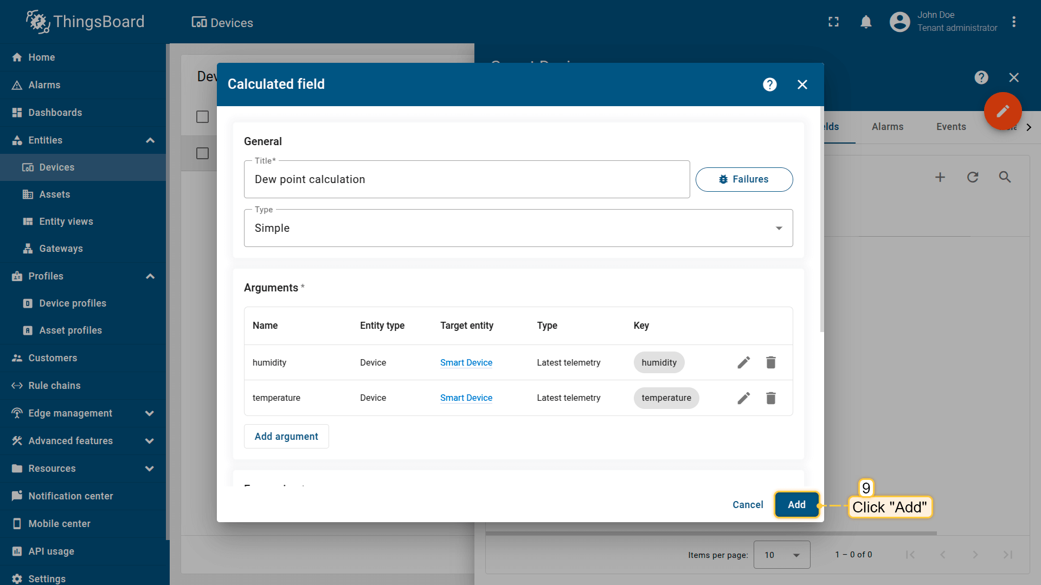The width and height of the screenshot is (1041, 585).
Task: Click the Add button
Action: click(796, 505)
